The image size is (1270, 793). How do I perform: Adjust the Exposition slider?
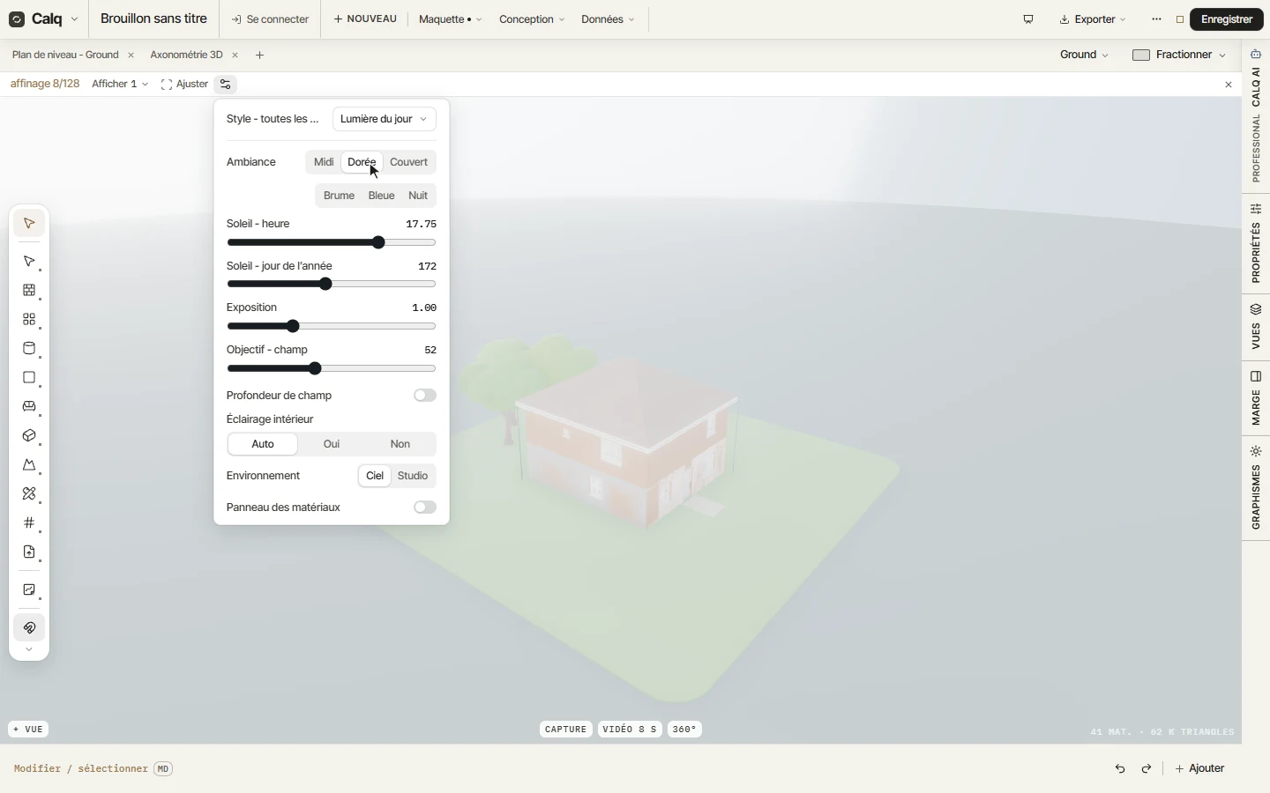pos(332,327)
